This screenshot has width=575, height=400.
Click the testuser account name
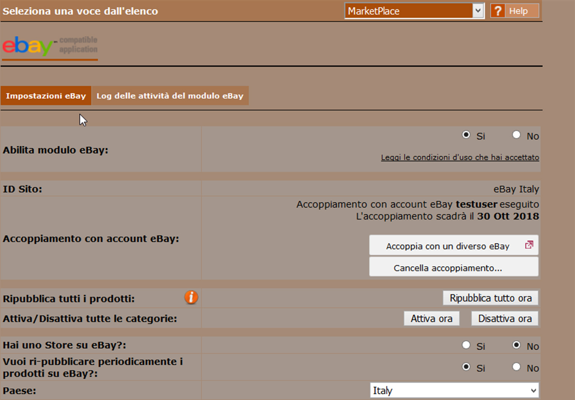[476, 205]
